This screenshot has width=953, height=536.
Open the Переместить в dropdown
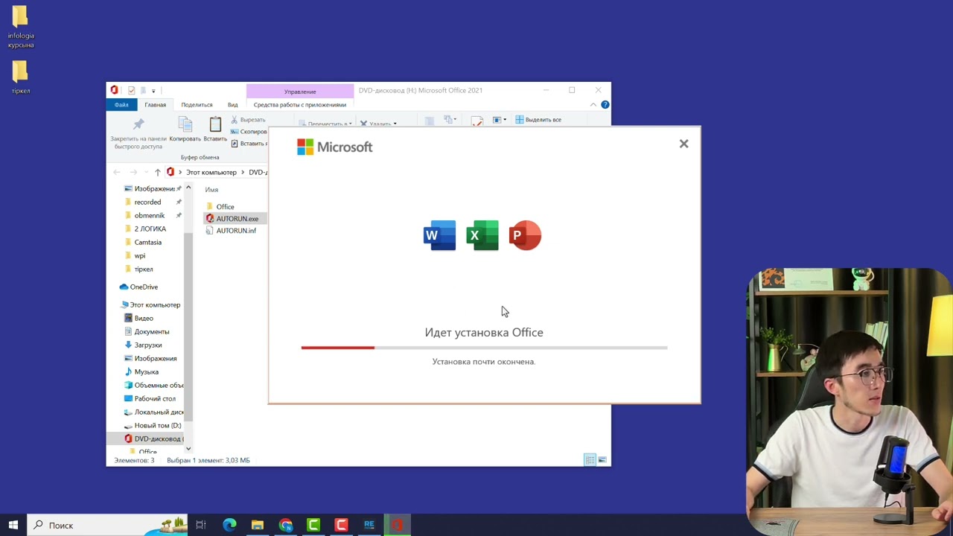point(325,124)
